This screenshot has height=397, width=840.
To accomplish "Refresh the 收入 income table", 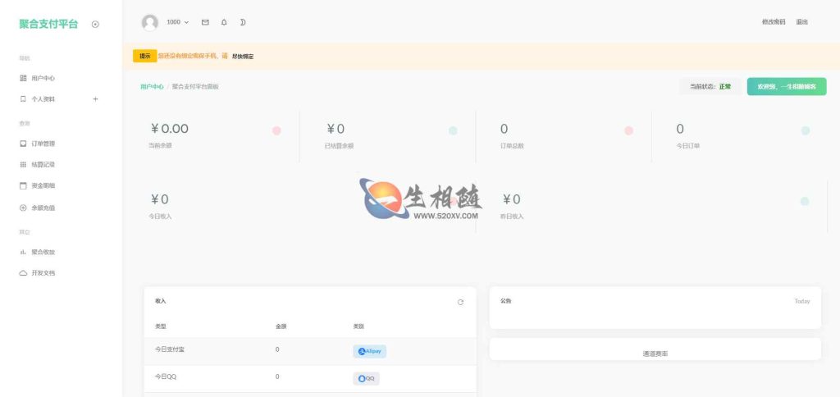I will (x=460, y=302).
